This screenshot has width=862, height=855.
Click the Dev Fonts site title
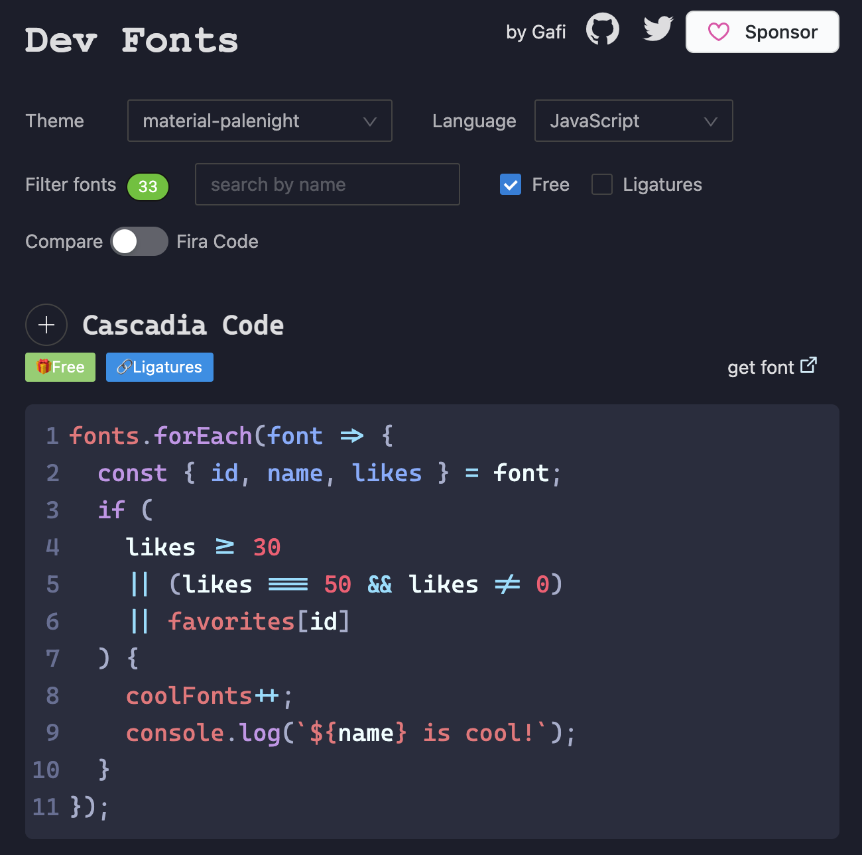pos(131,40)
